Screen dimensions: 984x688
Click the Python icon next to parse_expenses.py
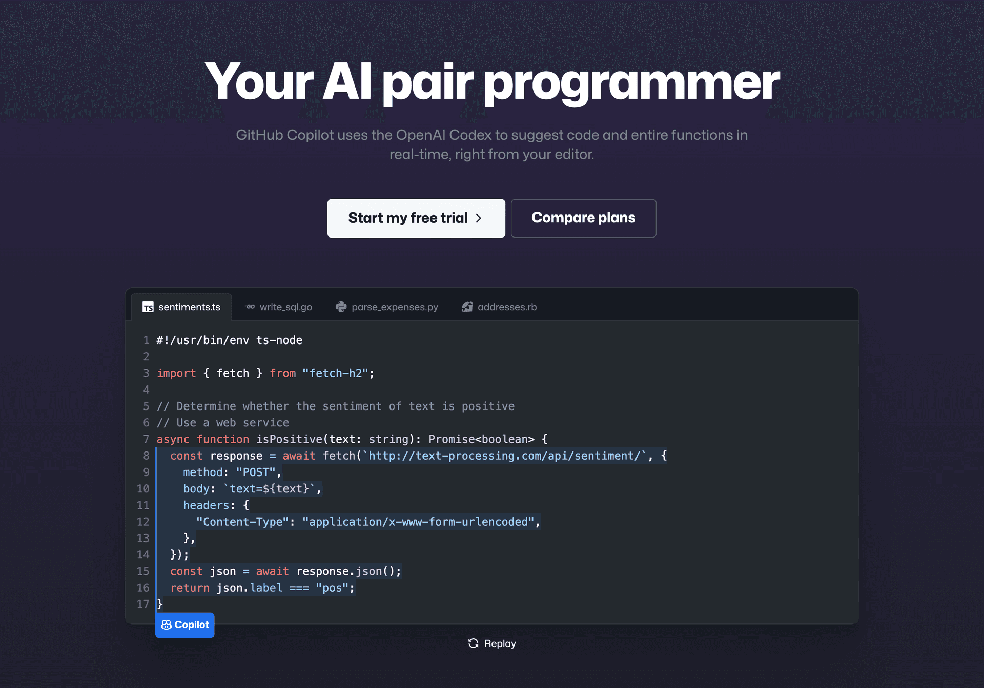tap(341, 307)
